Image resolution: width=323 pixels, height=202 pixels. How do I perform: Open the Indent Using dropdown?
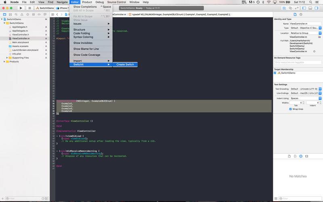[306, 98]
